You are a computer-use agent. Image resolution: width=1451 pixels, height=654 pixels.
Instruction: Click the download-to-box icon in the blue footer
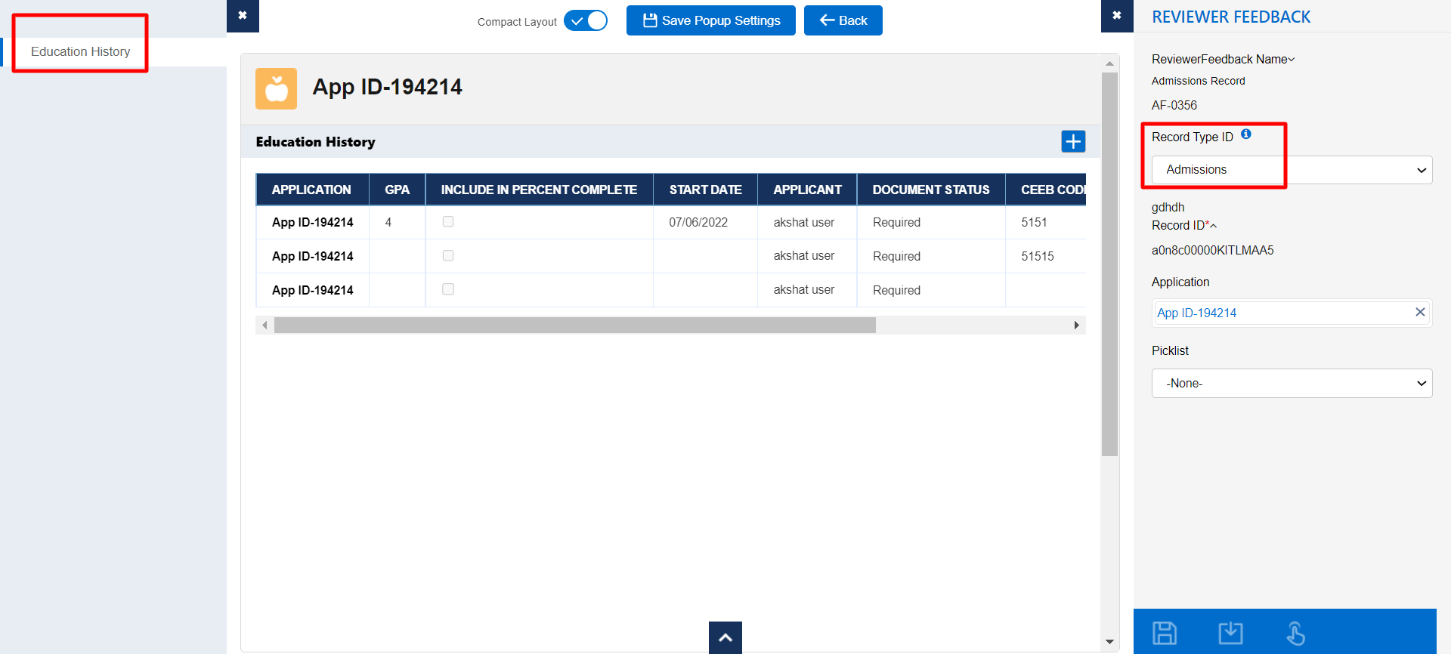pyautogui.click(x=1230, y=633)
